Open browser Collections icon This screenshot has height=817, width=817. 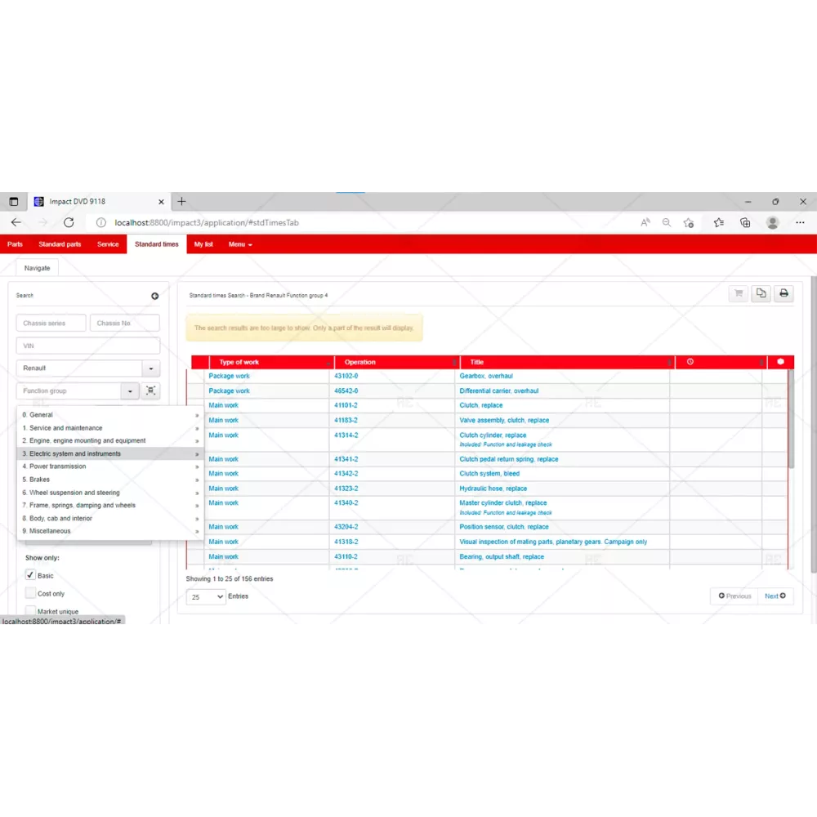(x=745, y=222)
